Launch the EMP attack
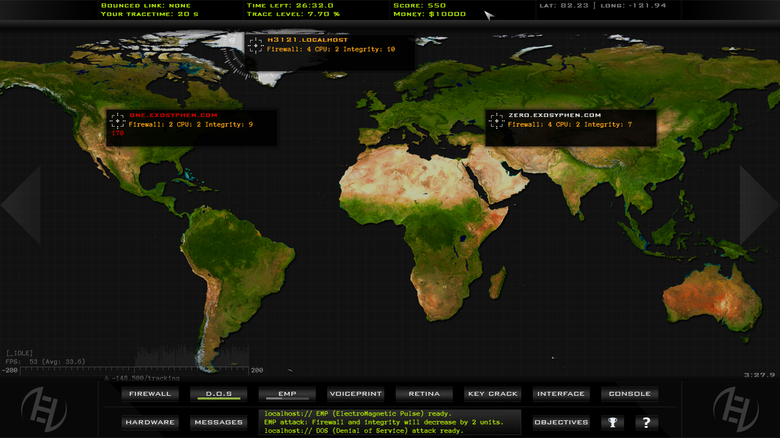 (x=287, y=394)
